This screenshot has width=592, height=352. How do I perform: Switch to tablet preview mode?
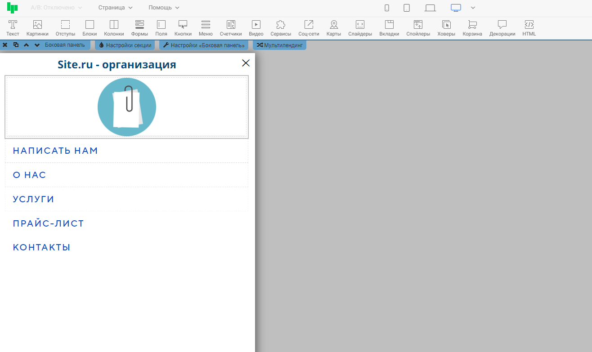[407, 8]
